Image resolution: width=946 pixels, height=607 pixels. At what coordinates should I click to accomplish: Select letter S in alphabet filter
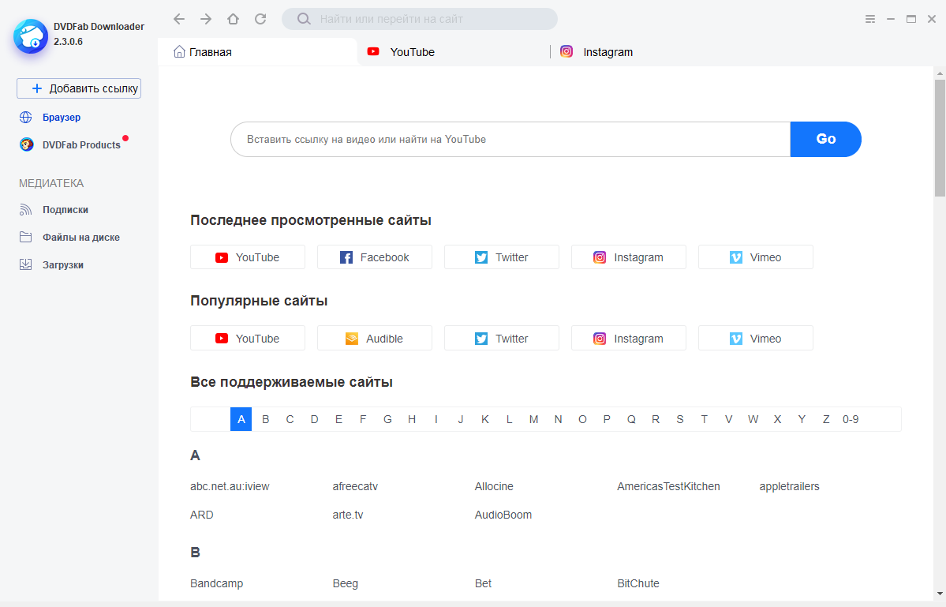[680, 419]
